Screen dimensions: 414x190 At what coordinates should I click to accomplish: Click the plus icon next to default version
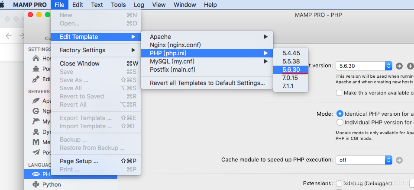[x=410, y=66]
